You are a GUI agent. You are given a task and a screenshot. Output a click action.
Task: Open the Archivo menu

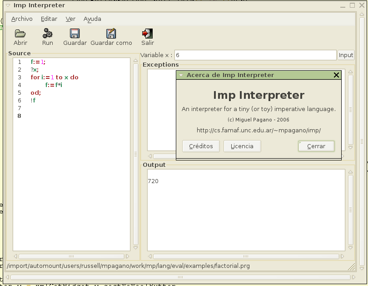22,19
